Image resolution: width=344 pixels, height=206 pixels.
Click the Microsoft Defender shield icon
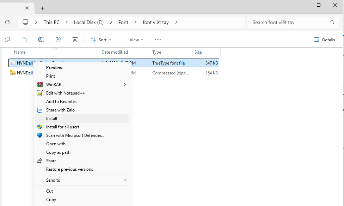click(x=40, y=135)
